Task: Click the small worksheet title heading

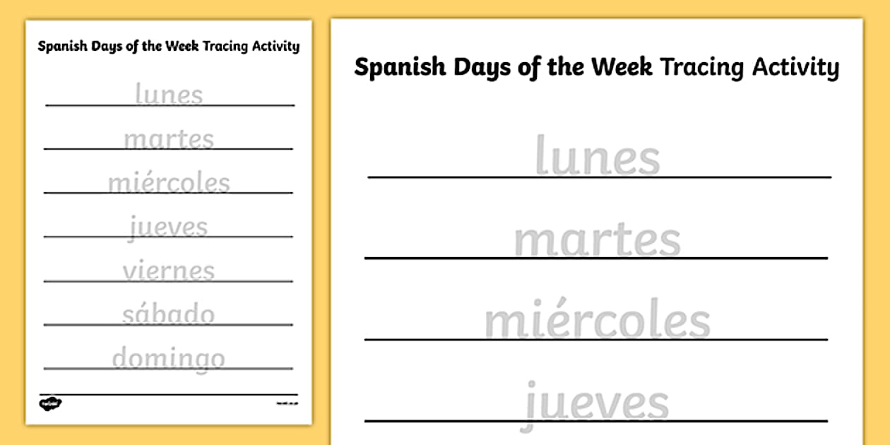Action: pyautogui.click(x=168, y=47)
